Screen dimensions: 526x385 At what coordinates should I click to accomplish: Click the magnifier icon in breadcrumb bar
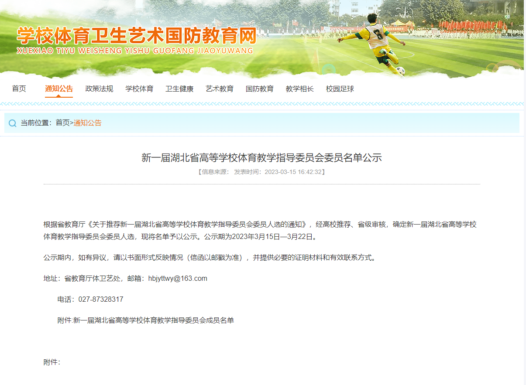(13, 123)
